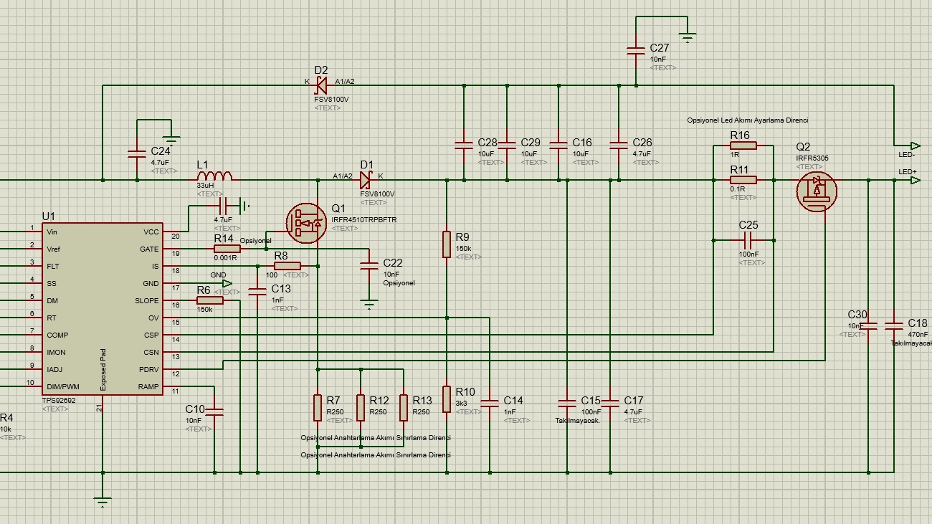This screenshot has width=932, height=524.
Task: Select the C13 capacitor symbol
Action: coord(257,292)
